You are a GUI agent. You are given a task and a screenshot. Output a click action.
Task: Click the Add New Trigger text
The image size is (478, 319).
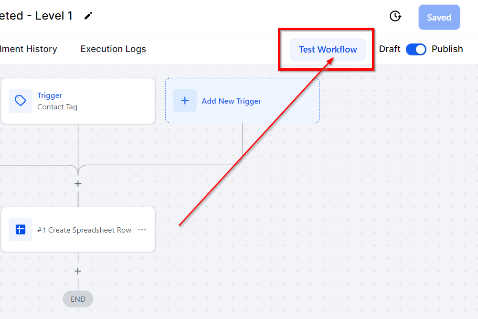(232, 101)
